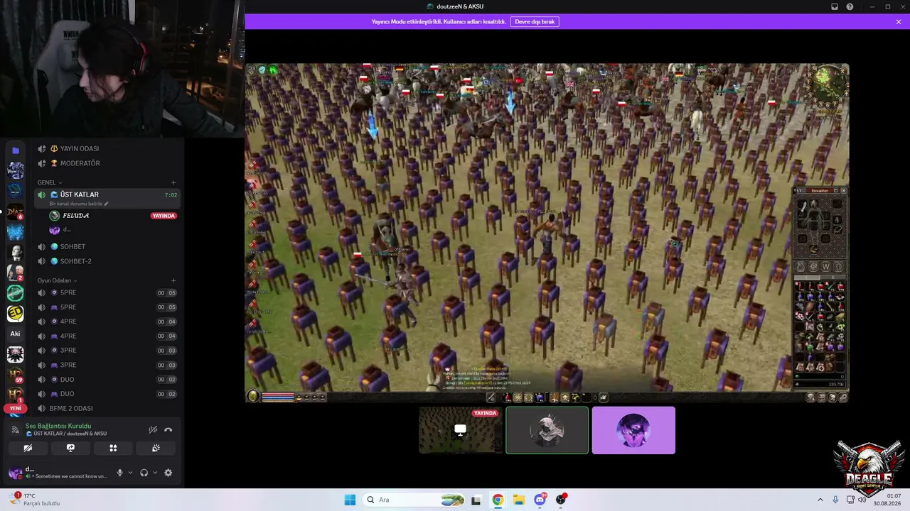Collapse the GENEL category
This screenshot has height=511, width=910.
tap(50, 182)
